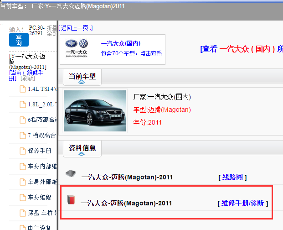Open the FAW-Volkswagen logo image
This screenshot has width=283, height=230.
click(x=77, y=48)
